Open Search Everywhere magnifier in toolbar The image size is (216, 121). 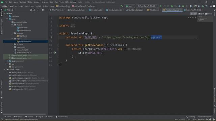[211, 6]
